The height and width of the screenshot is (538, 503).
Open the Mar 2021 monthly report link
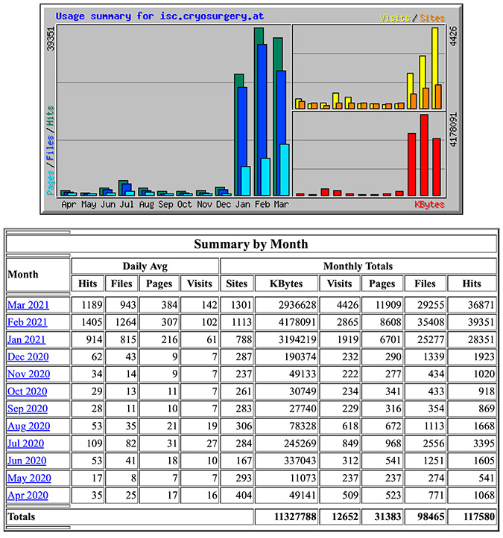click(x=28, y=304)
